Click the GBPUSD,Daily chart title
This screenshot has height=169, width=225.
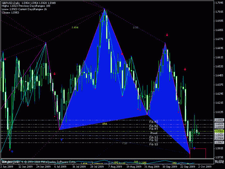[x=11, y=3]
